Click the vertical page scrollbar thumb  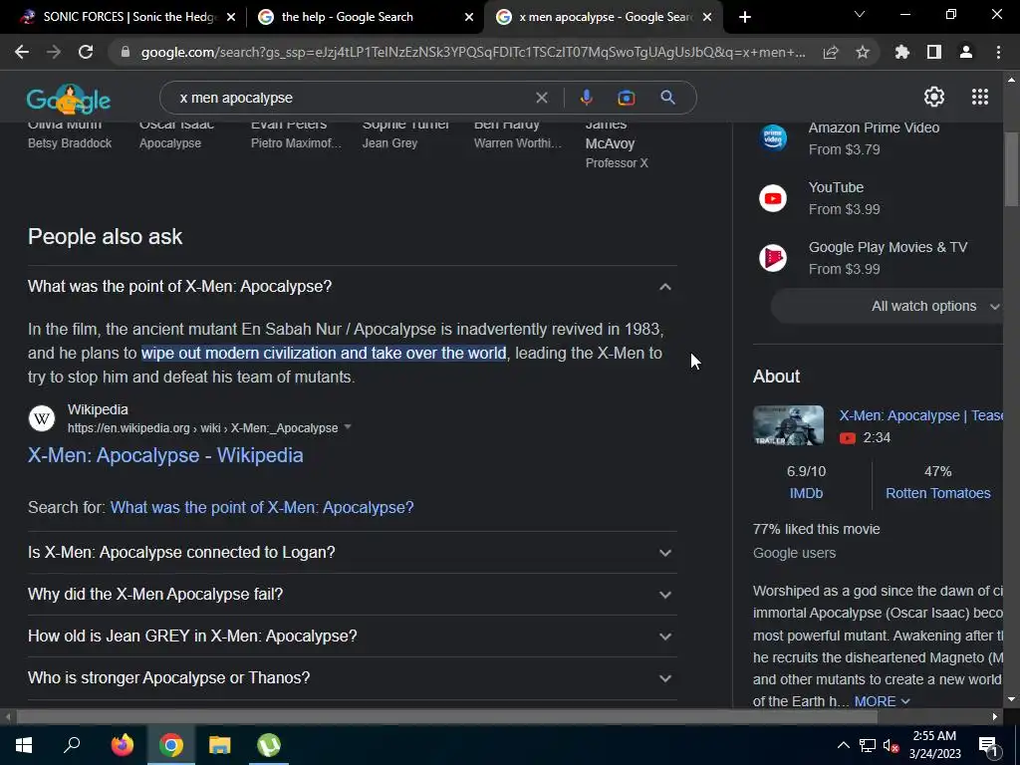coord(1012,169)
